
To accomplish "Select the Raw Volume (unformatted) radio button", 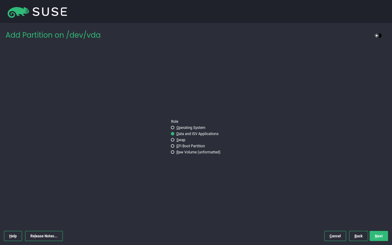I will click(173, 152).
